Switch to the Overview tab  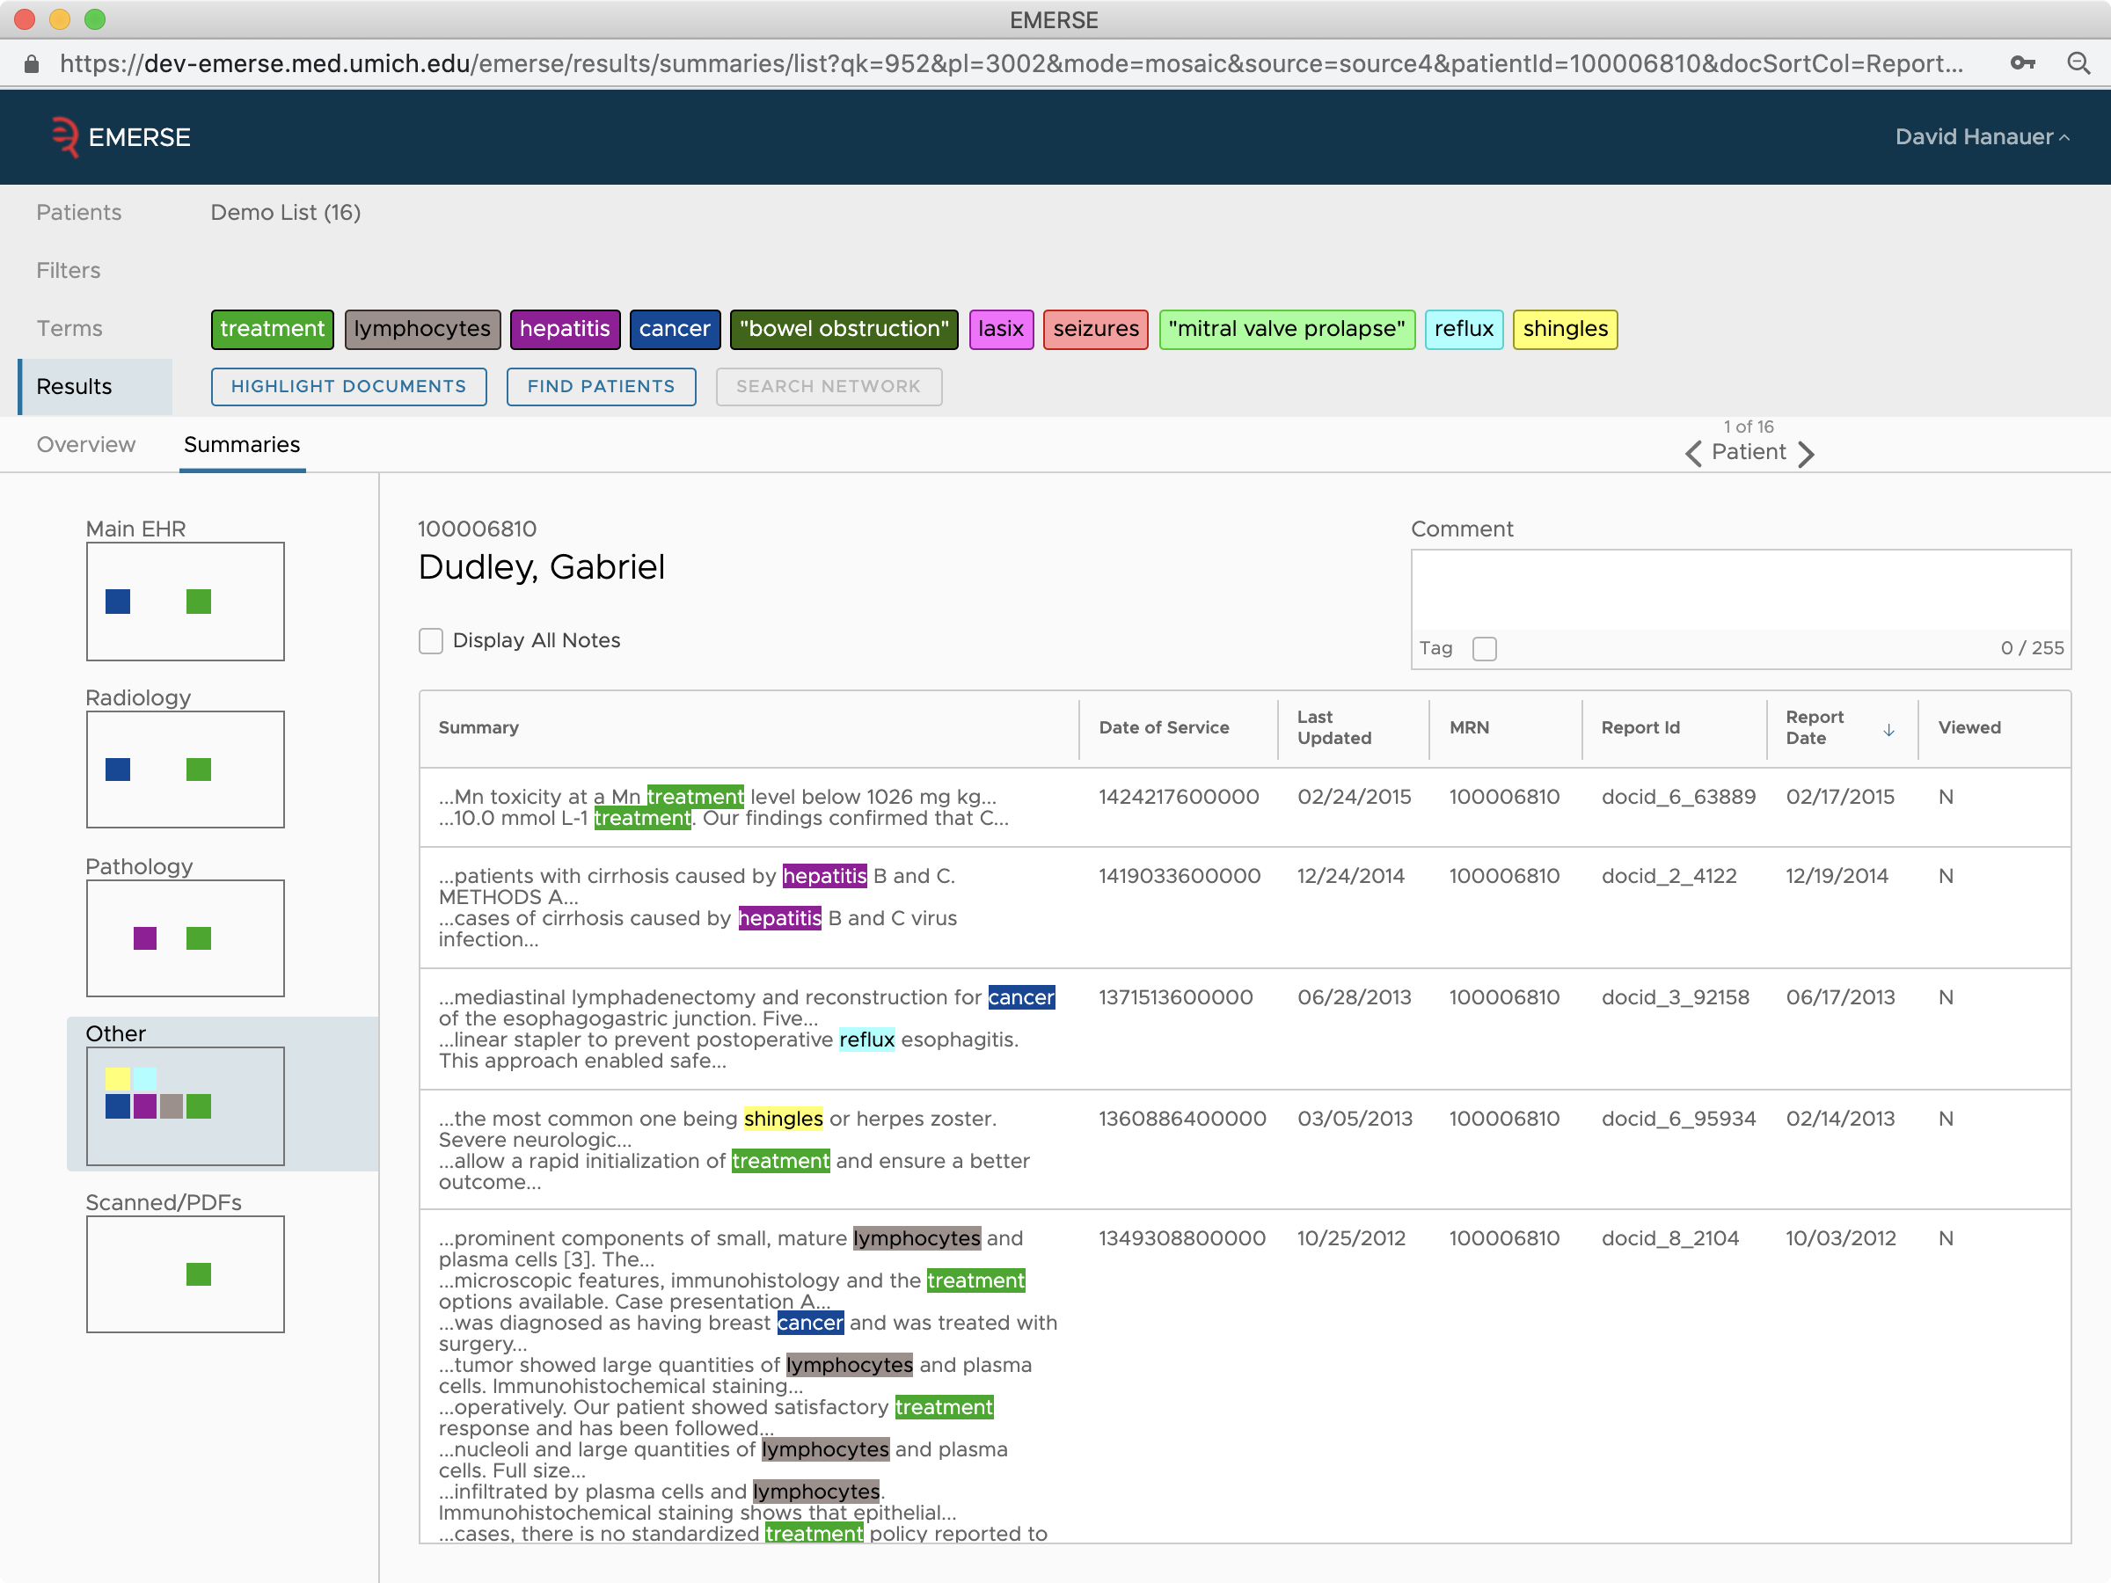[86, 445]
